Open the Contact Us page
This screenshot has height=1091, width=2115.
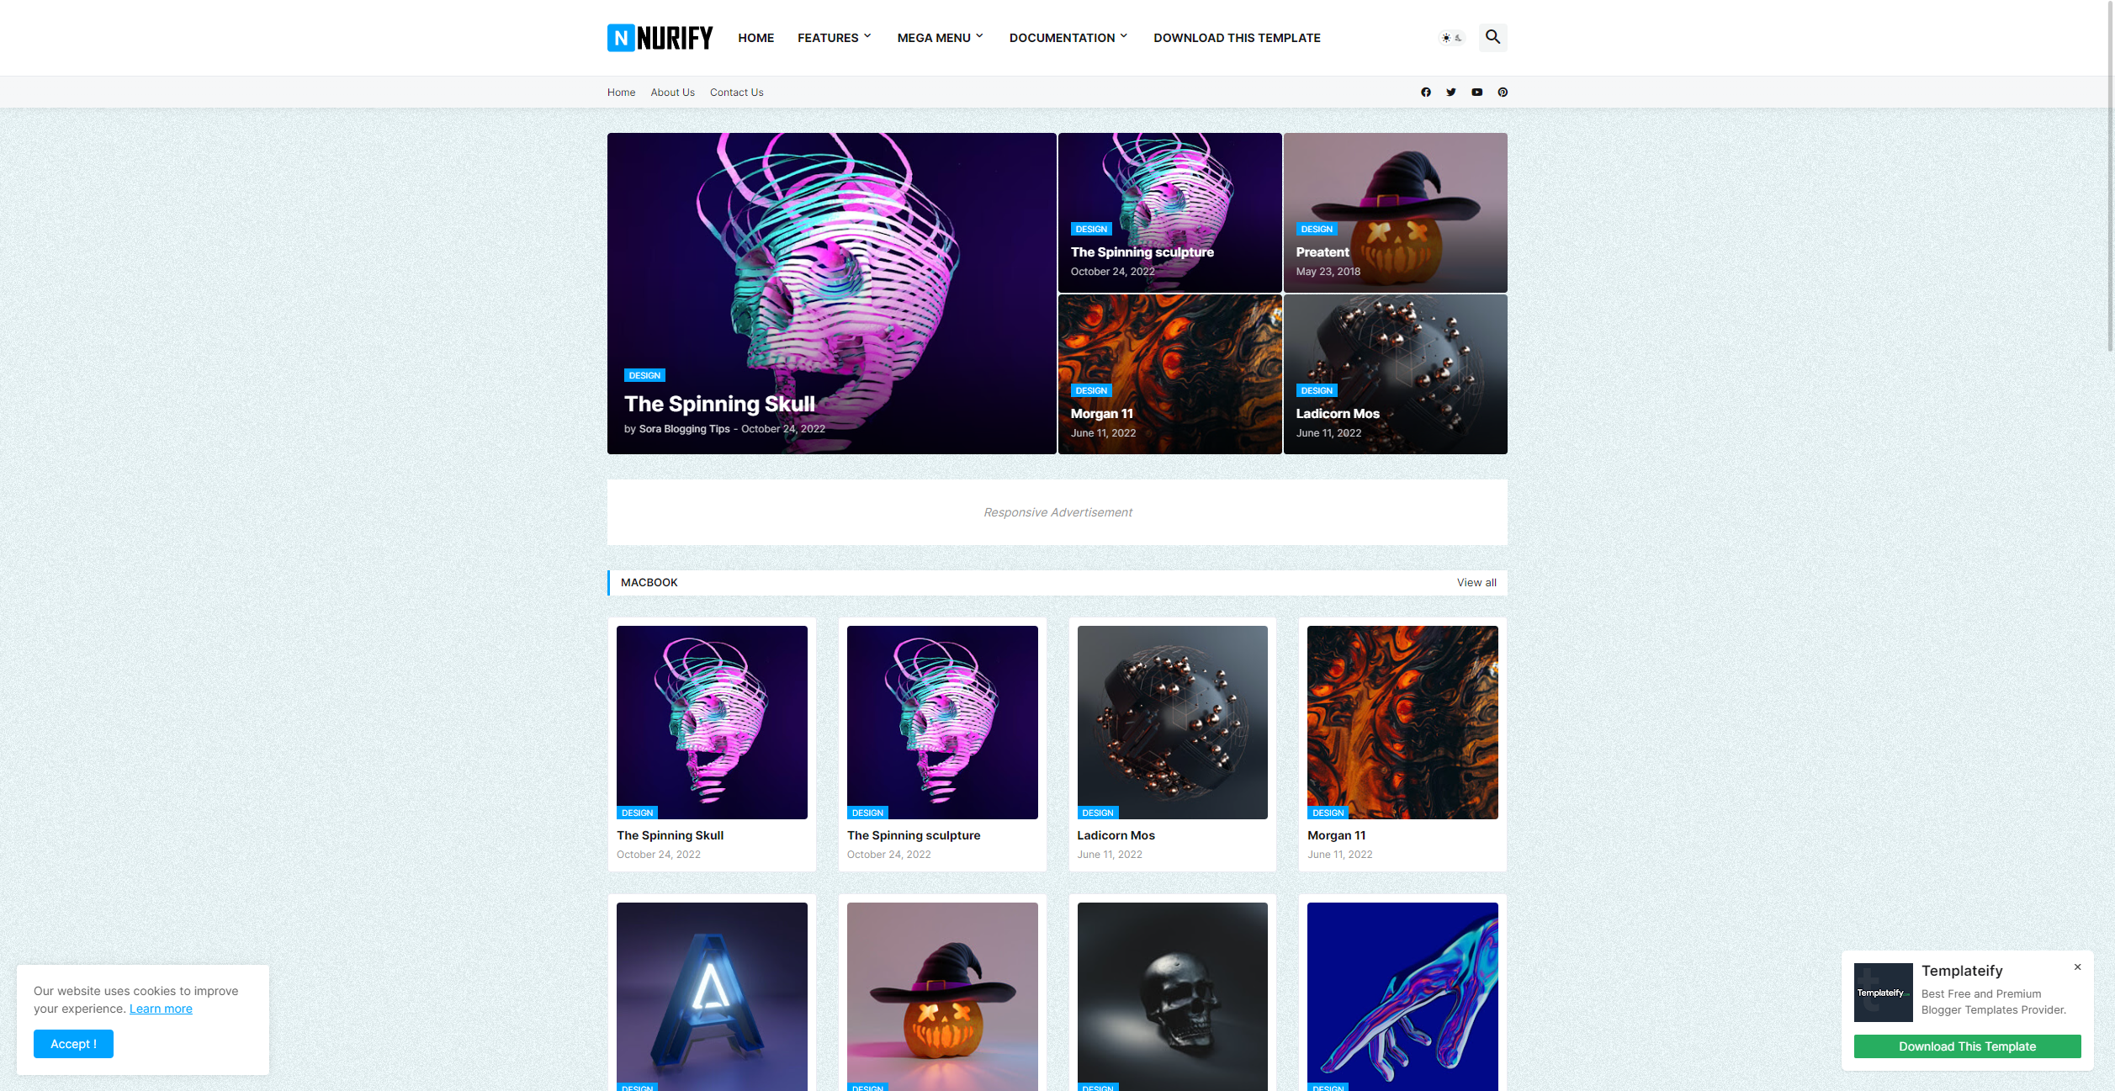tap(736, 92)
